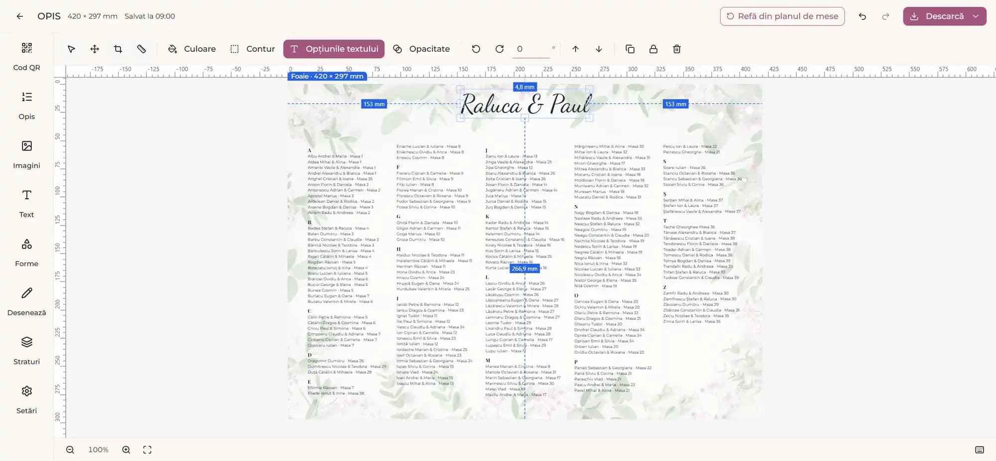The height and width of the screenshot is (461, 996).
Task: Delete the selected element
Action: (x=677, y=49)
